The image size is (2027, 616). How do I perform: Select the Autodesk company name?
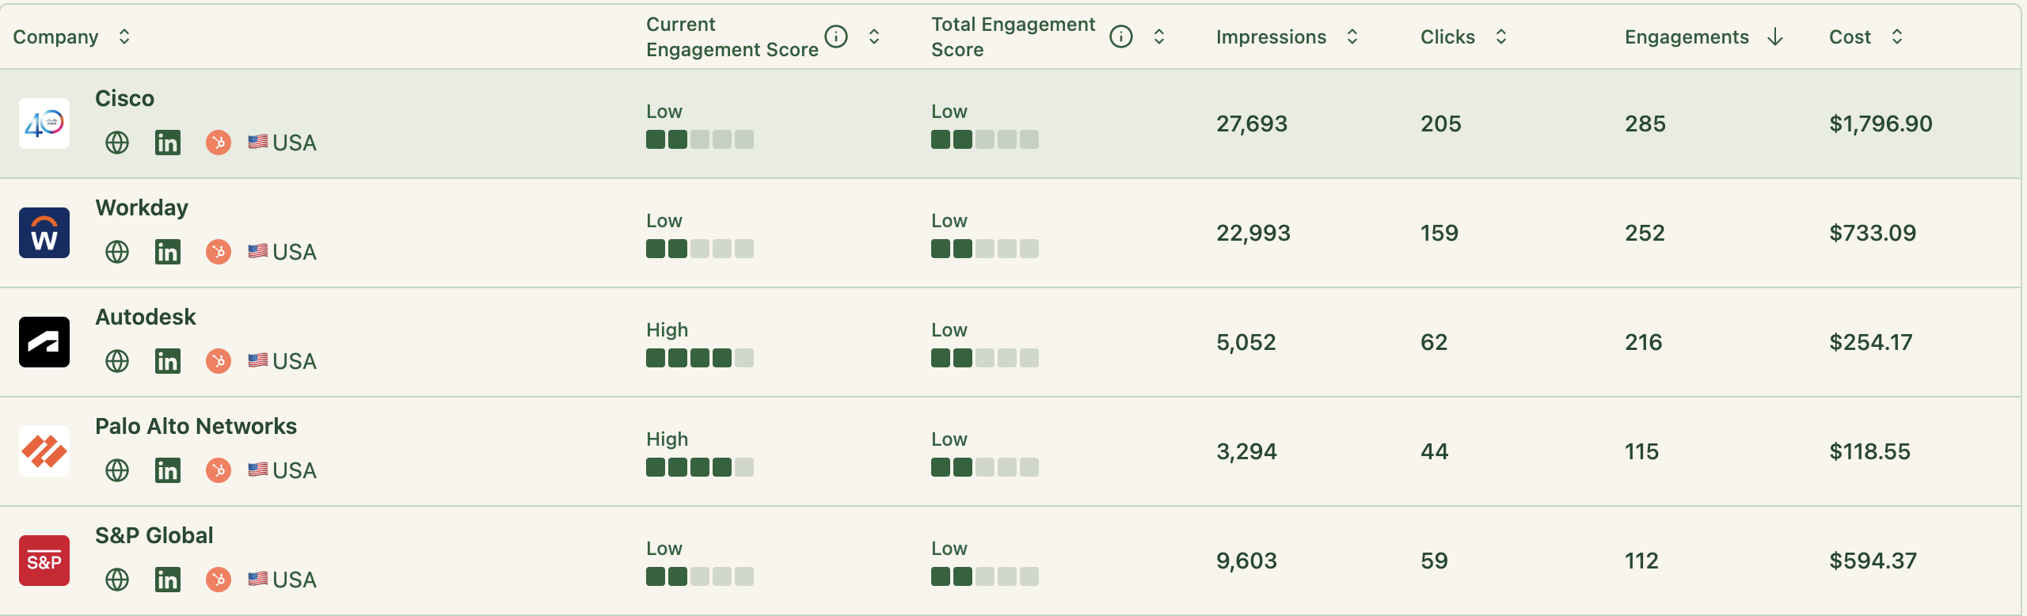point(146,317)
